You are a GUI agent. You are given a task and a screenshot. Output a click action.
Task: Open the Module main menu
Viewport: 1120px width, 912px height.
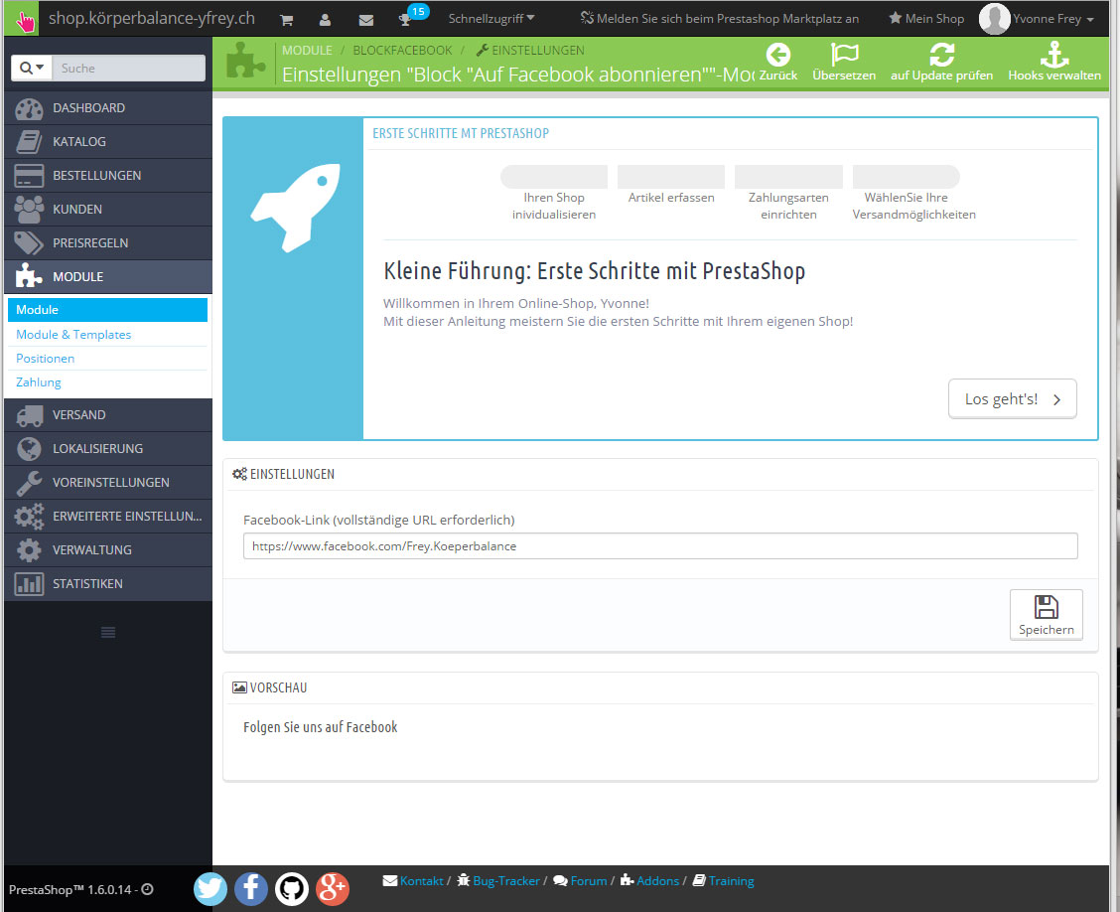(x=108, y=276)
